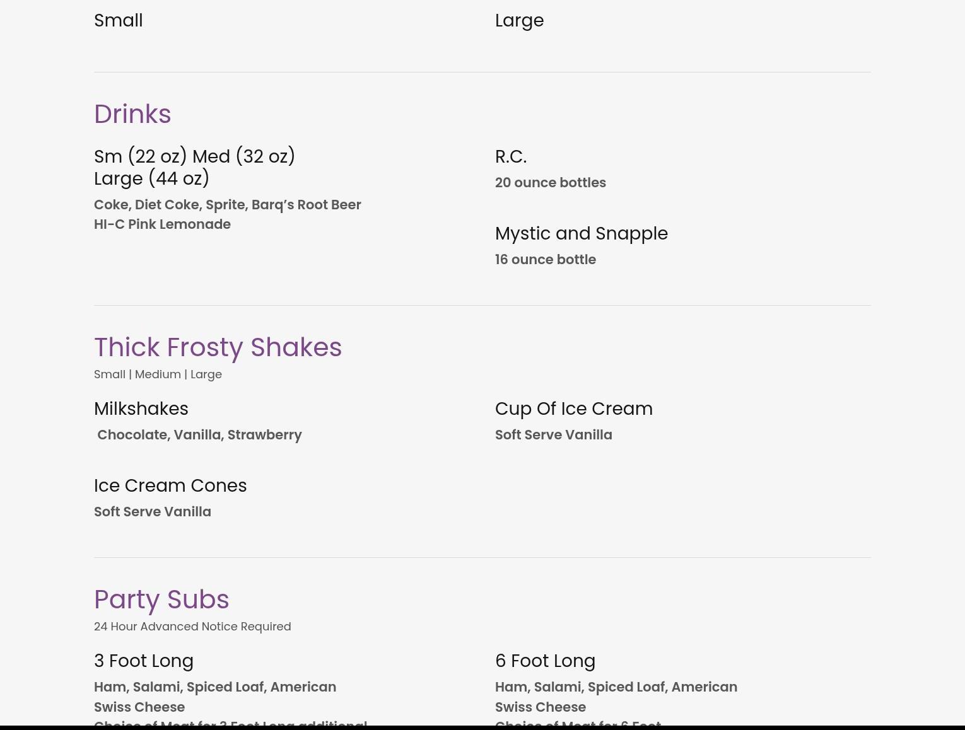Click Chocolate, Vanilla, Strawberry flavors text

click(x=199, y=435)
